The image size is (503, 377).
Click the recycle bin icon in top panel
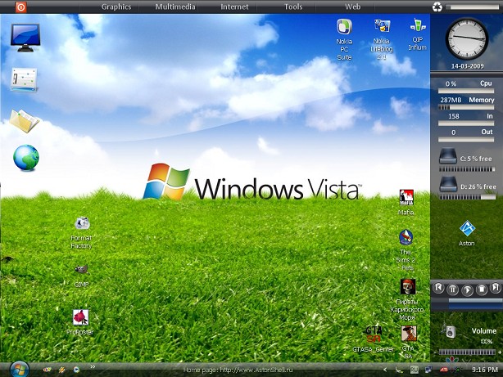[437, 7]
